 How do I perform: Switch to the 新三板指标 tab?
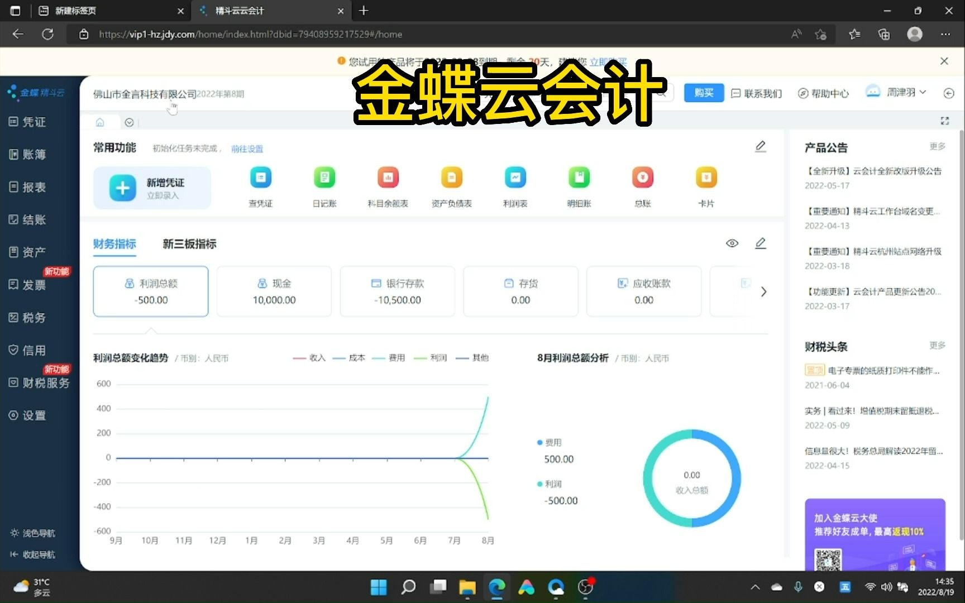[x=189, y=244]
